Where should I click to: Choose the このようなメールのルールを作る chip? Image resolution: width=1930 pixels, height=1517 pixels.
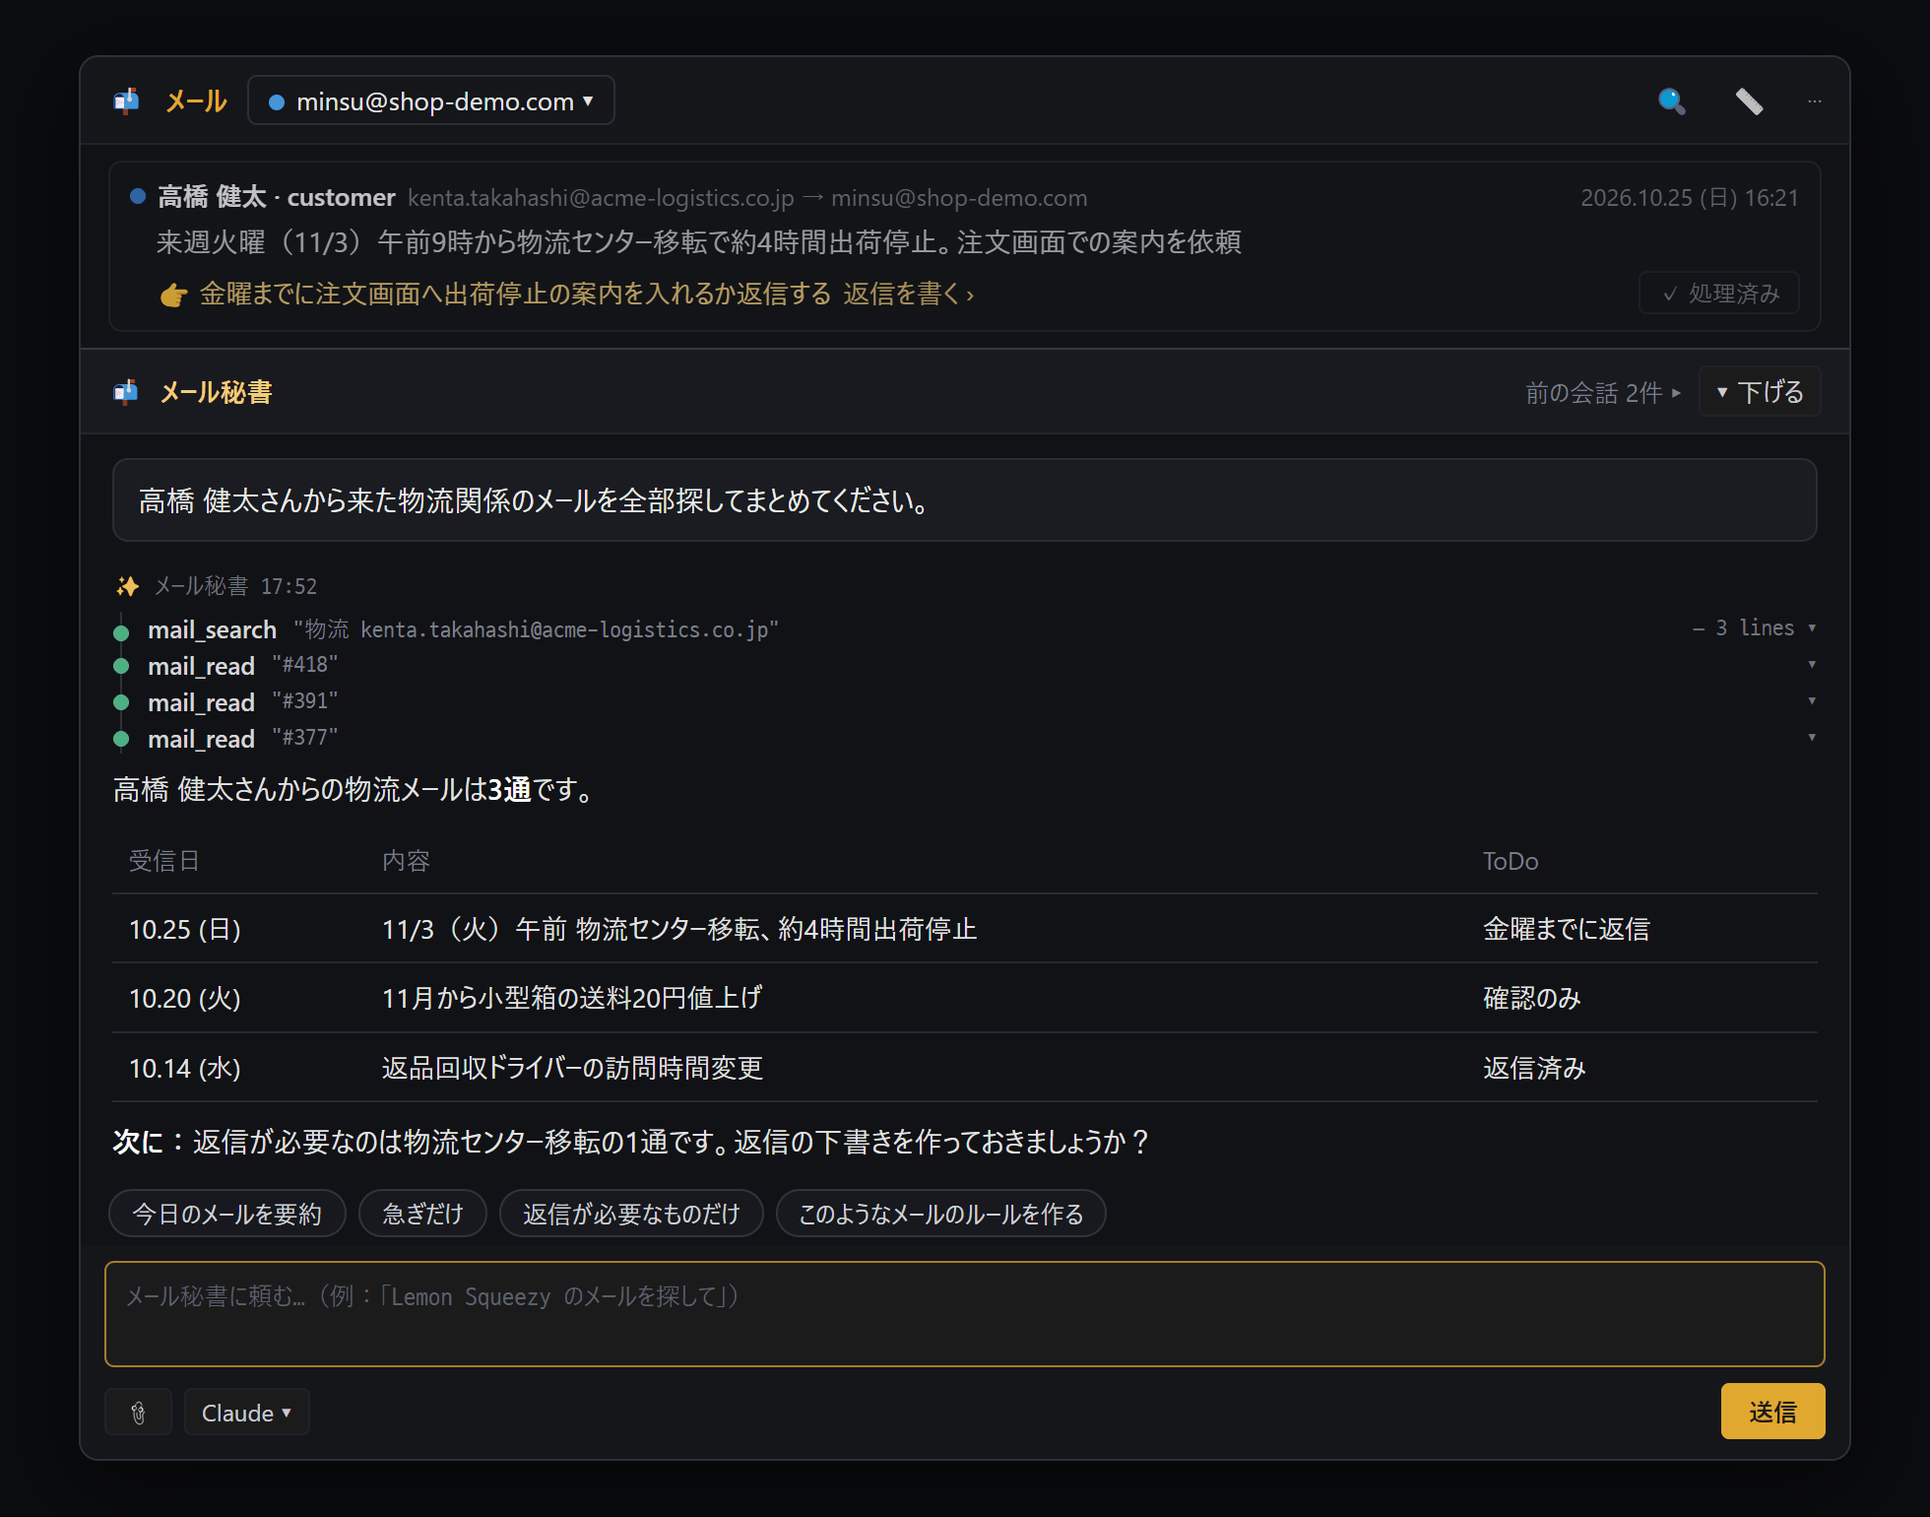coord(941,1214)
